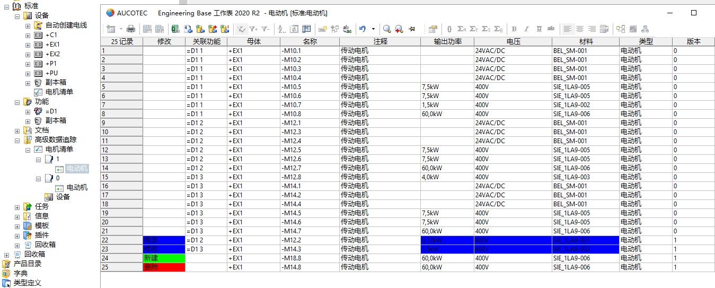Click the 修改 column header

coord(164,41)
